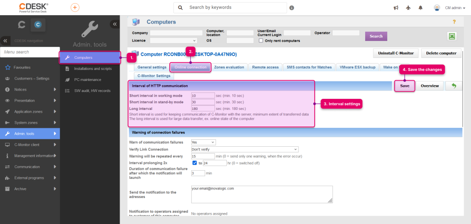
Task: Expand the Verify Link Connection dropdown
Action: click(x=245, y=149)
